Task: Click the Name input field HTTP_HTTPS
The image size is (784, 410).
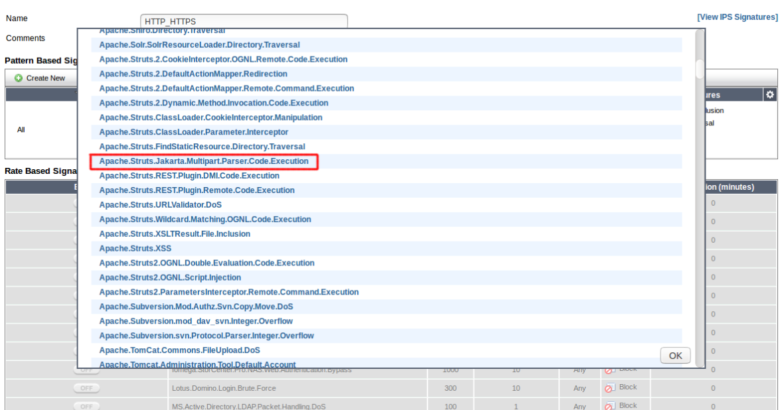Action: coord(244,21)
